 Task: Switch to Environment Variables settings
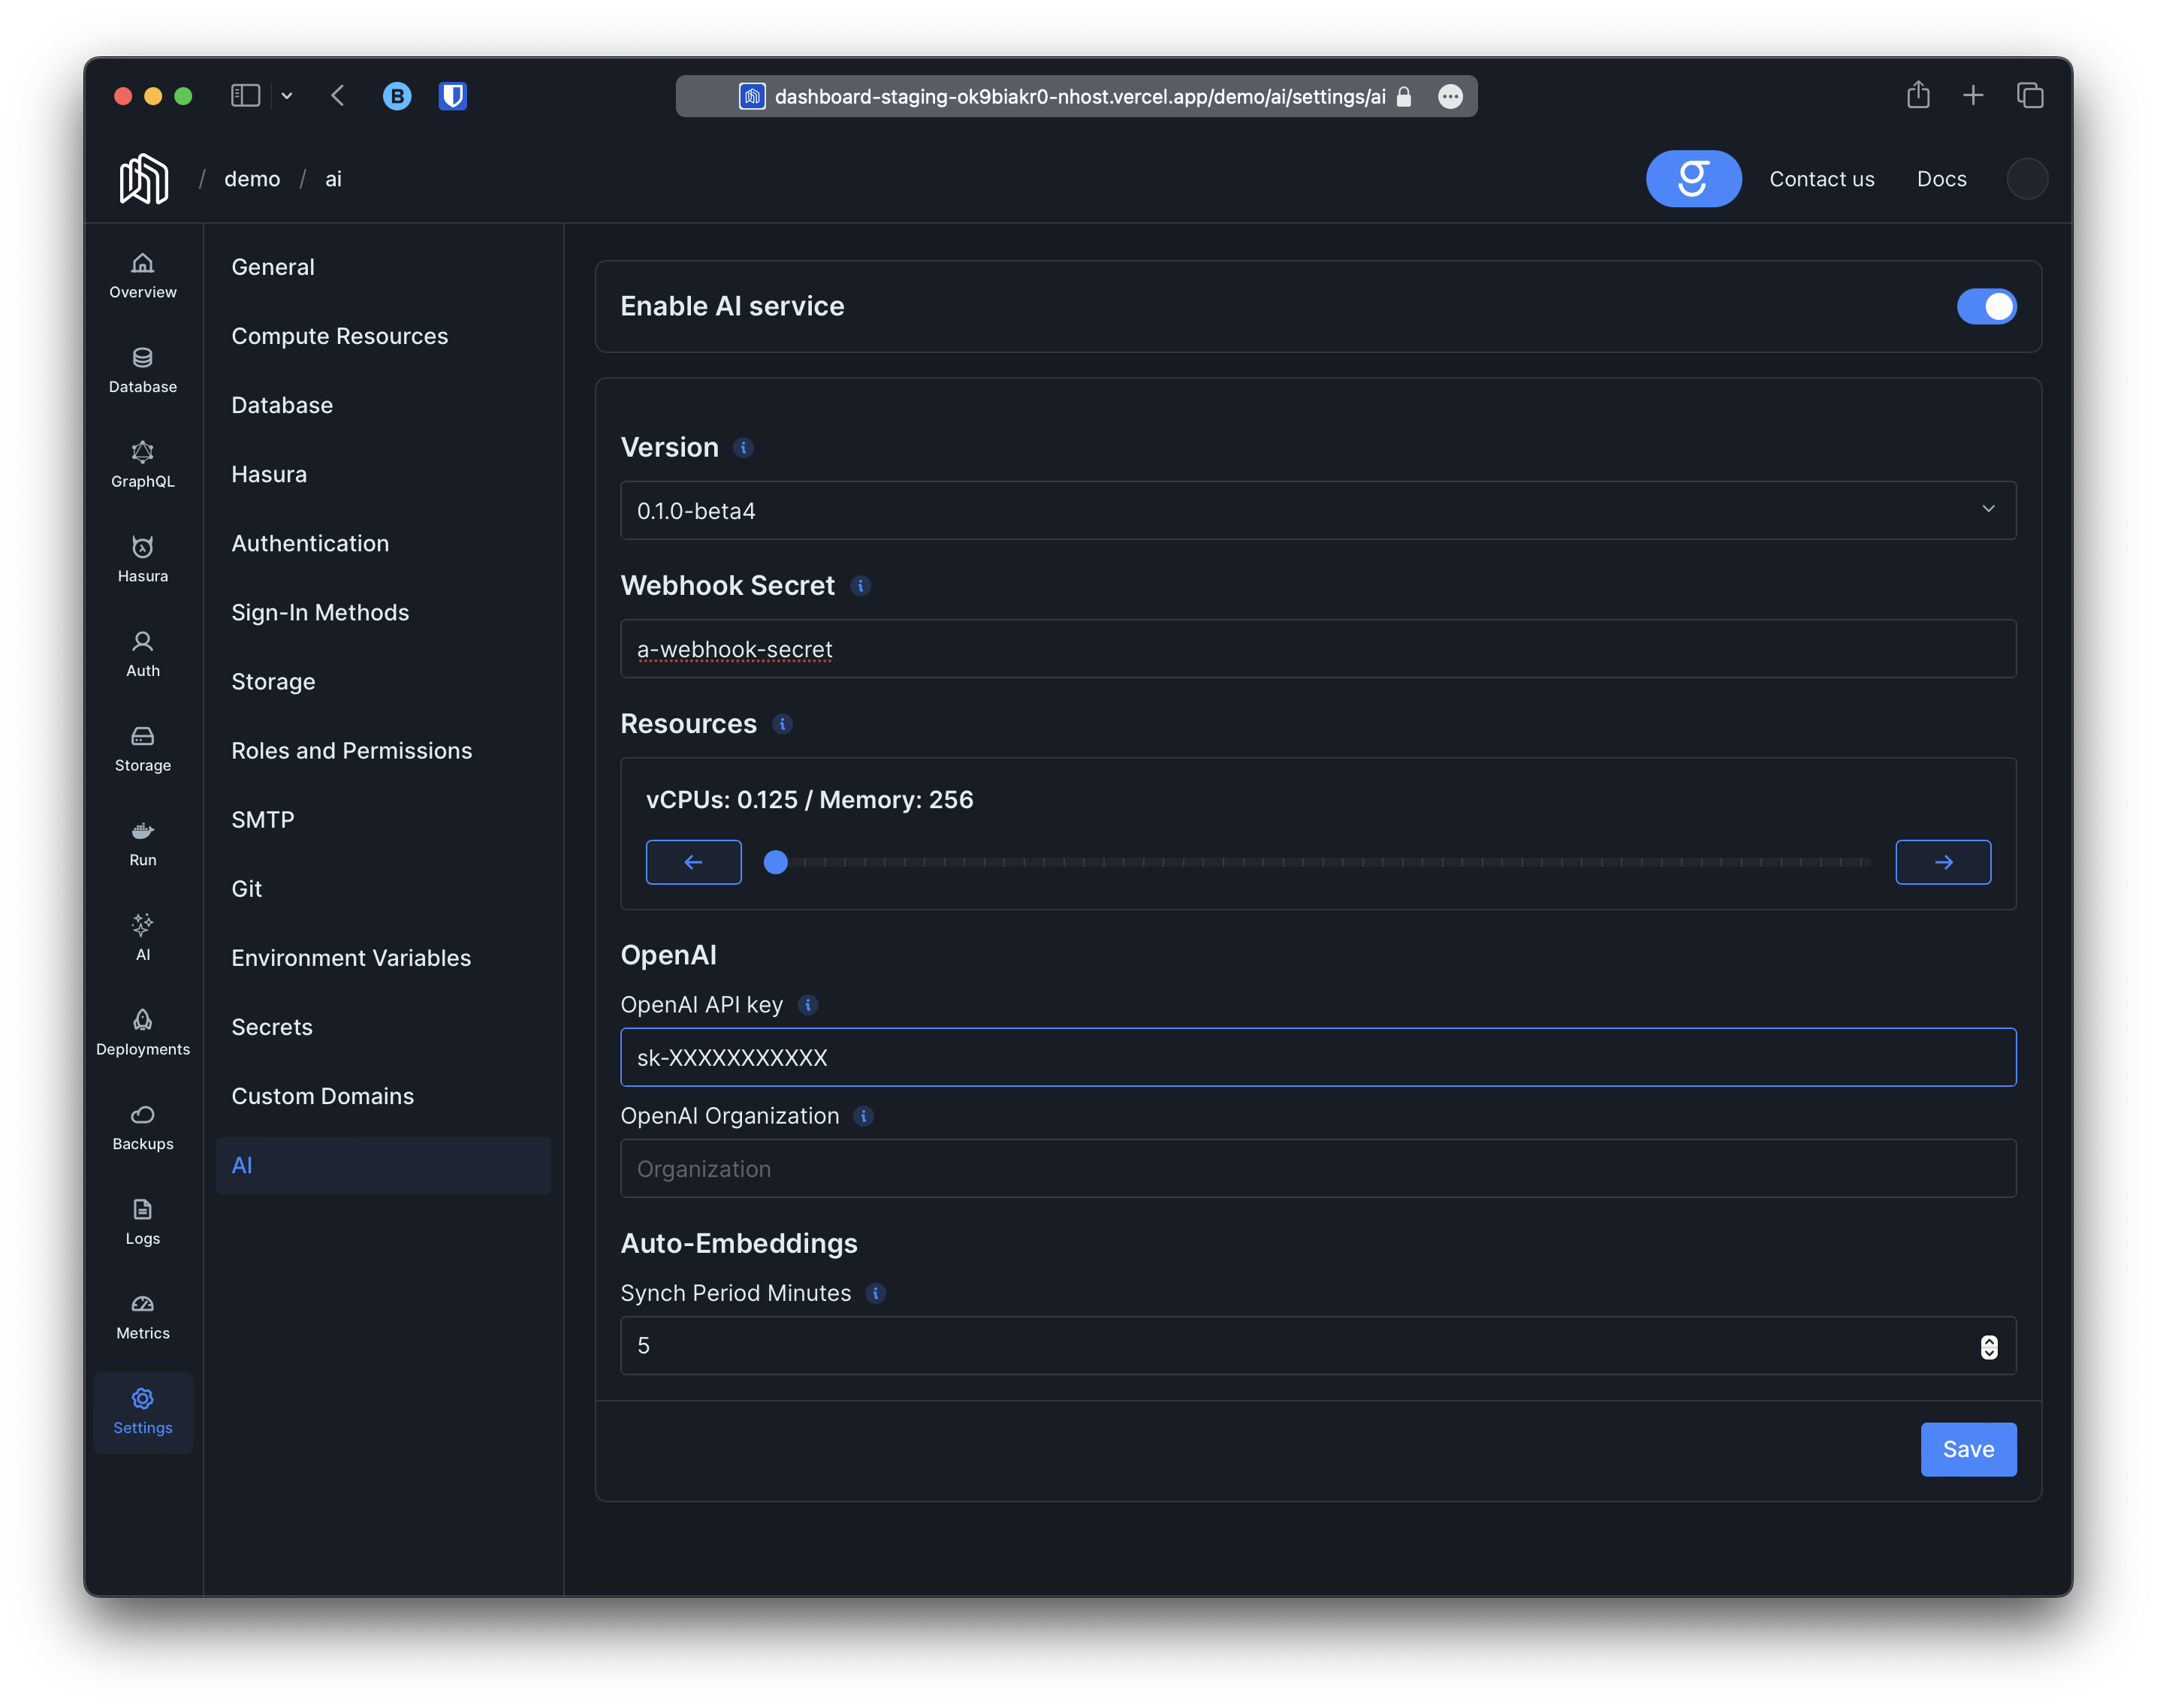(351, 957)
